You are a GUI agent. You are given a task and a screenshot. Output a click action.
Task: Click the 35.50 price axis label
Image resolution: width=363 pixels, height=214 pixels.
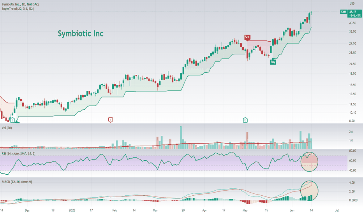click(352, 32)
